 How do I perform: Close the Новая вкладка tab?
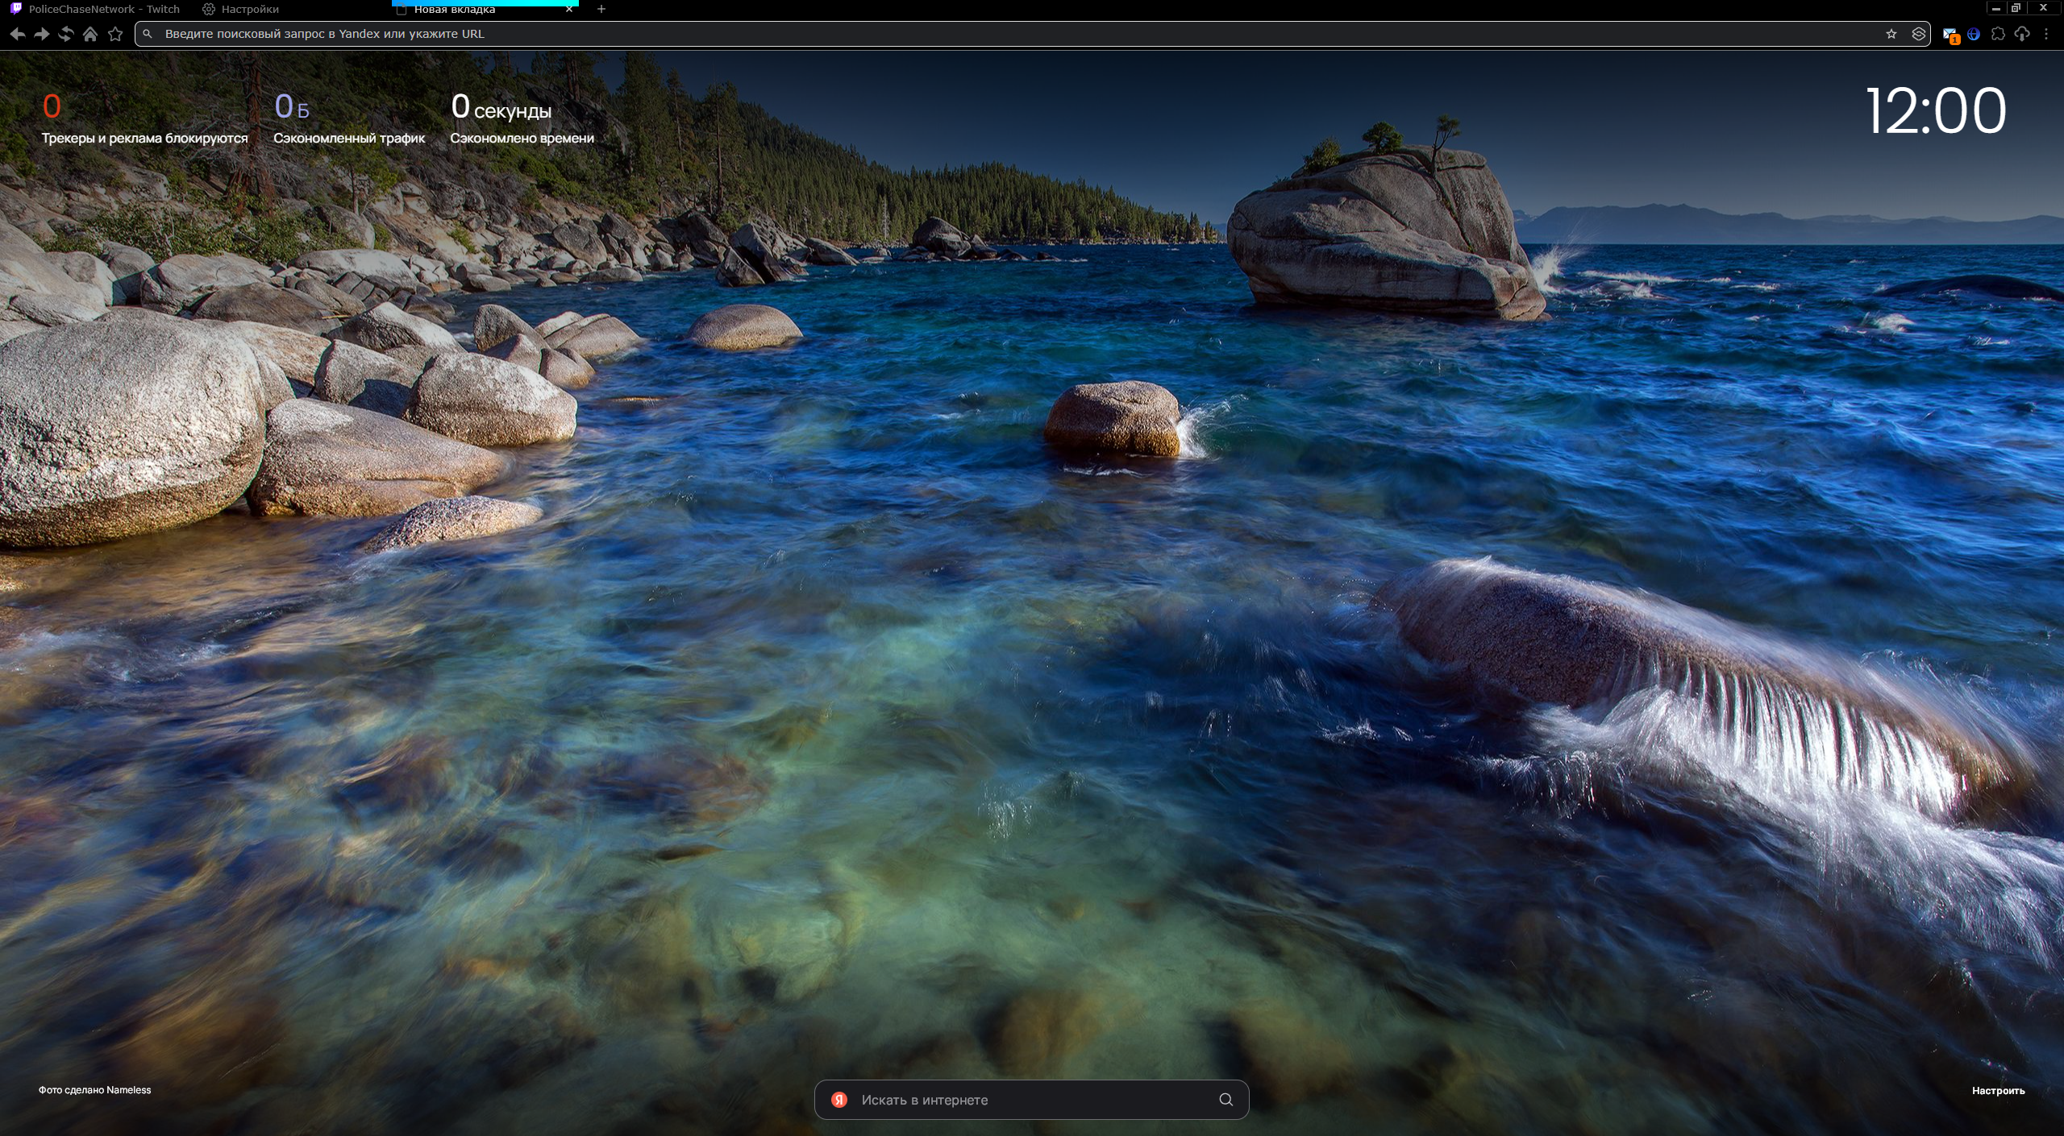[569, 9]
